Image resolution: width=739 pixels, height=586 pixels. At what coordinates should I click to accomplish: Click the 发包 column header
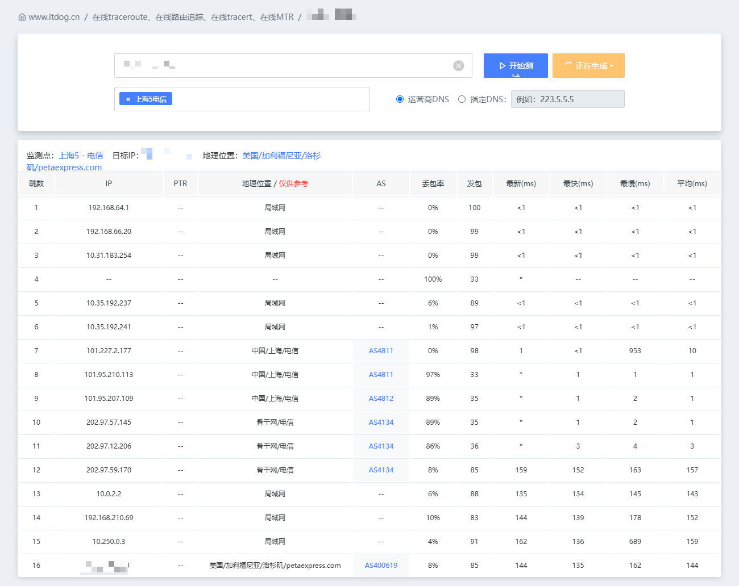[x=475, y=183]
